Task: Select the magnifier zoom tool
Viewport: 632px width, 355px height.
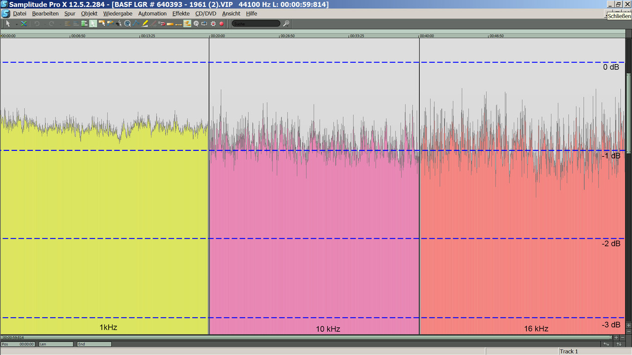Action: (x=127, y=23)
